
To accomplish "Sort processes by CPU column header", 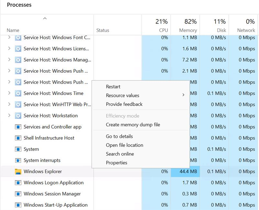I will click(x=156, y=25).
